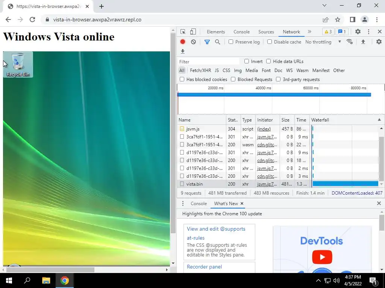Open the tab search chevron in title bar
The image size is (385, 288).
tap(324, 5)
